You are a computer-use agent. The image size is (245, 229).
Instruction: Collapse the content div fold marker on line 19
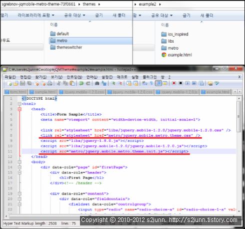[19, 193]
